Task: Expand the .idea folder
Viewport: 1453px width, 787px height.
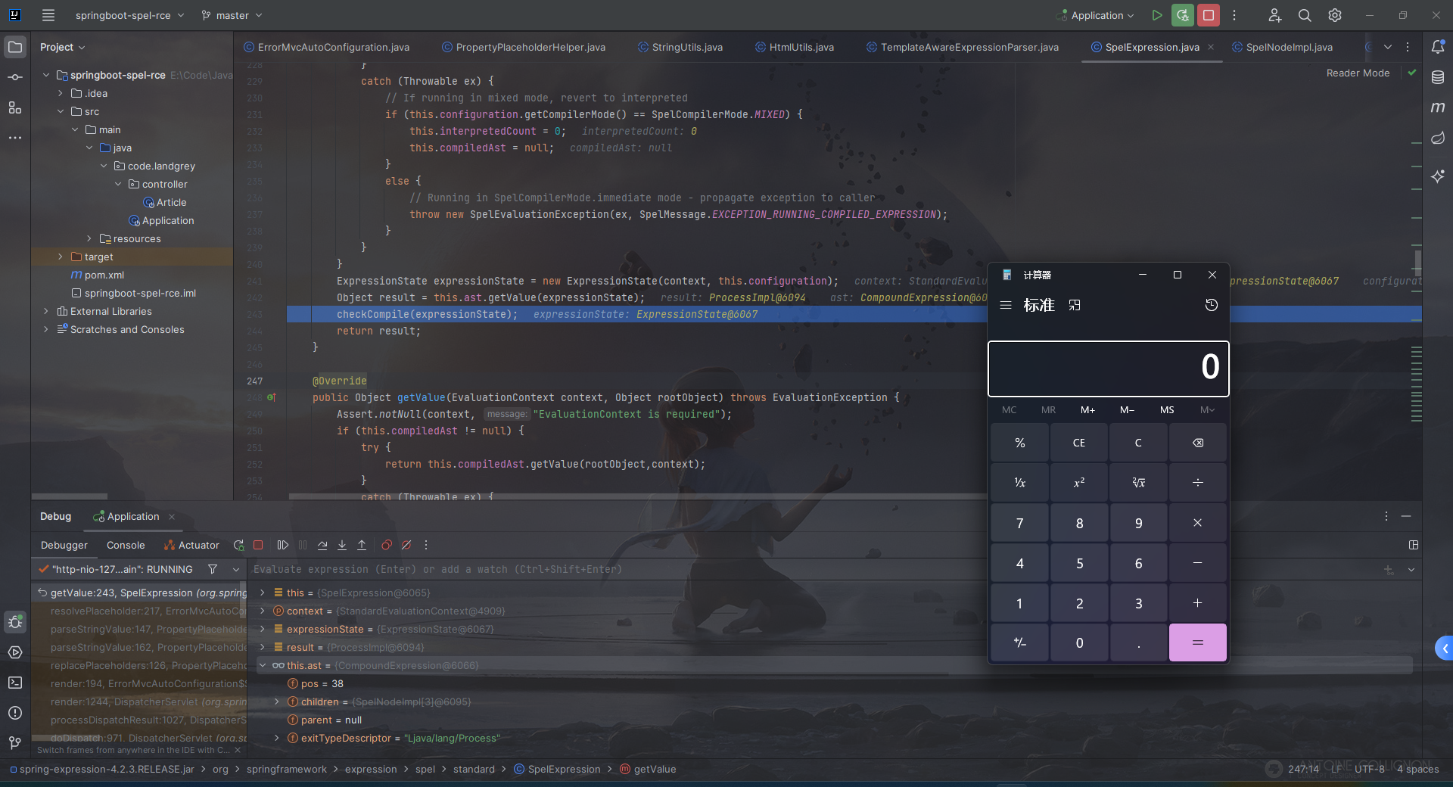Action: (61, 93)
